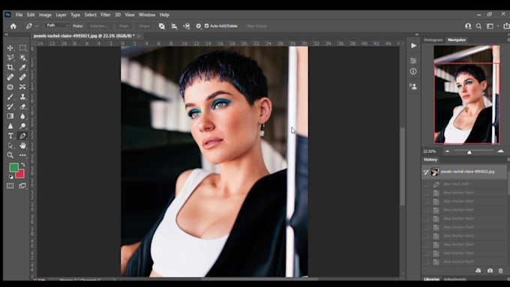Click the Share icon top right
510x287 pixels.
506,26
